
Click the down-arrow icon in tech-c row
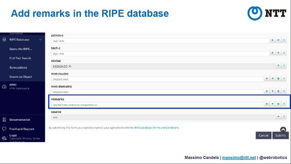(272, 53)
